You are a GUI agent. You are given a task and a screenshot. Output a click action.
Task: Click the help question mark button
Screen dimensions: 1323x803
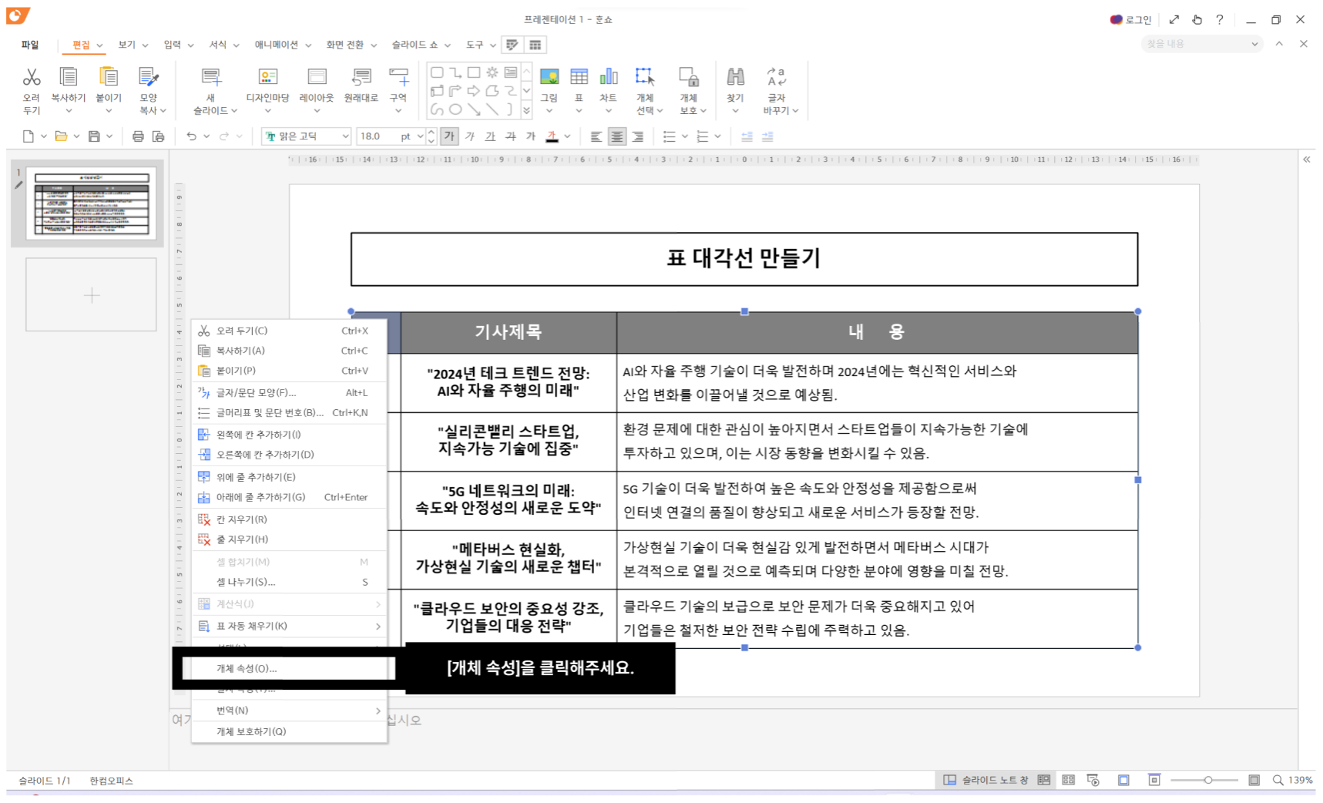pyautogui.click(x=1219, y=19)
